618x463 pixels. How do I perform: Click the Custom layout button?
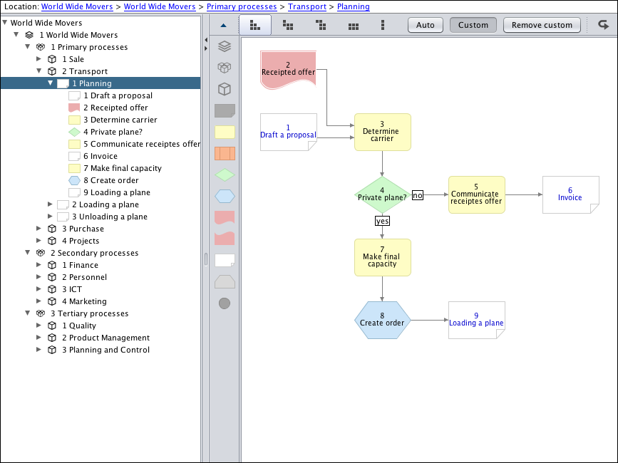(473, 25)
